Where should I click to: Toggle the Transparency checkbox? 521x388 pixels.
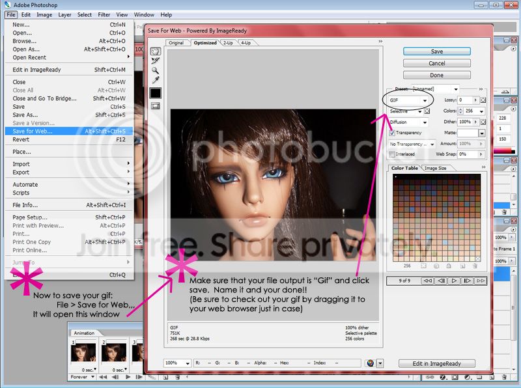pyautogui.click(x=392, y=133)
